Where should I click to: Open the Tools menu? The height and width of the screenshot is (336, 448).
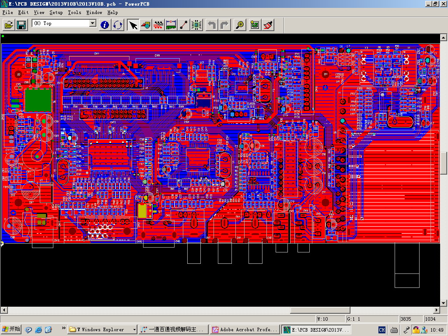click(x=74, y=12)
